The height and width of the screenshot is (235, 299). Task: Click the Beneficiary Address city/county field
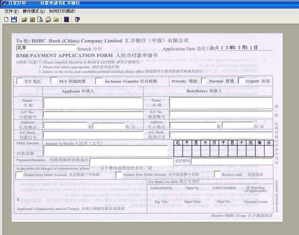pos(238,125)
